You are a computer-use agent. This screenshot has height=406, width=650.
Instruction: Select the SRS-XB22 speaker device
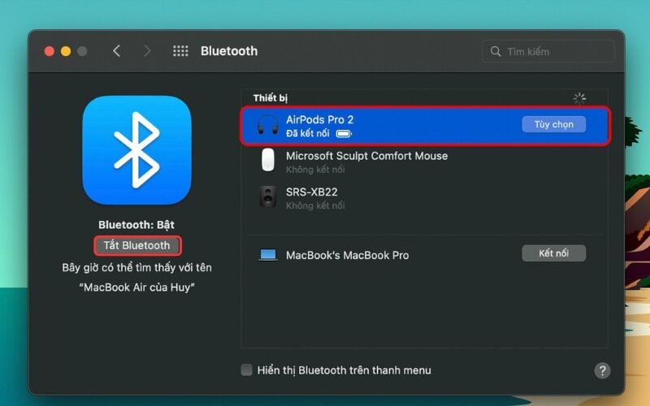click(424, 198)
